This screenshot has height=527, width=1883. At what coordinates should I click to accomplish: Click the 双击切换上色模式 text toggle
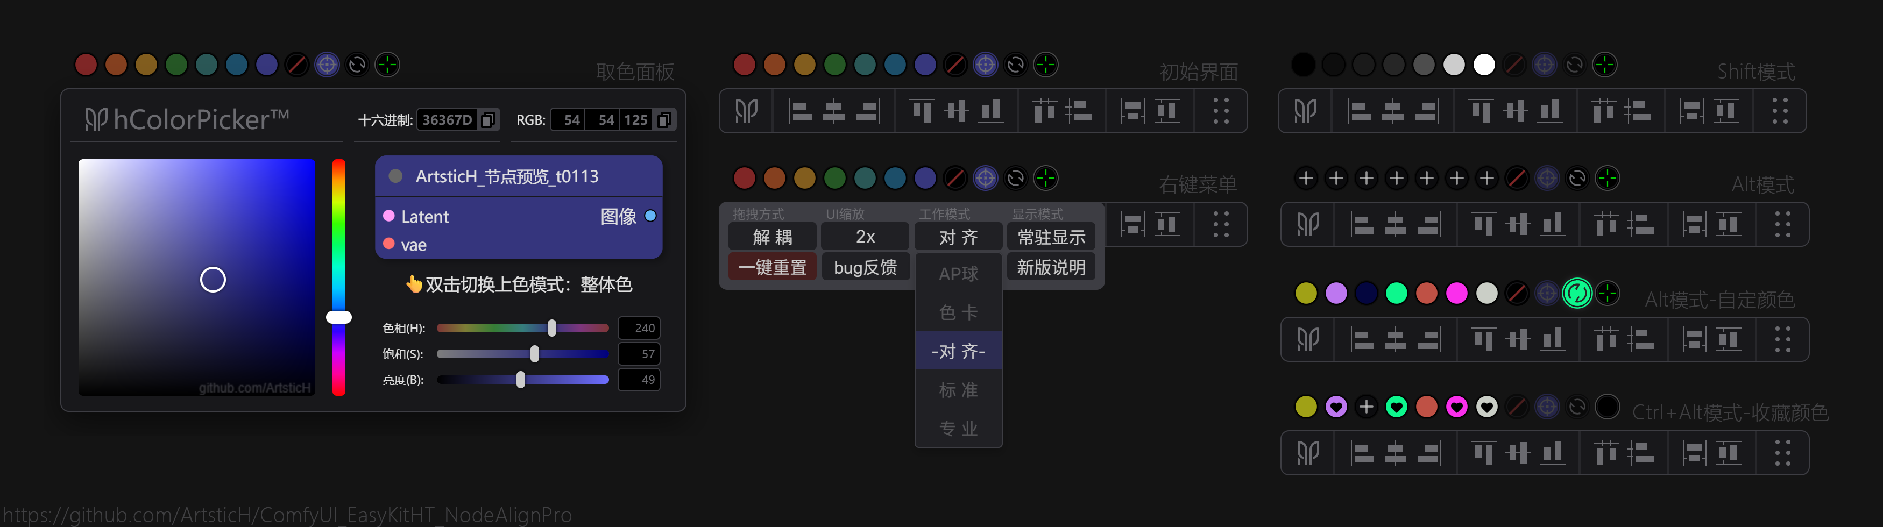tap(520, 284)
